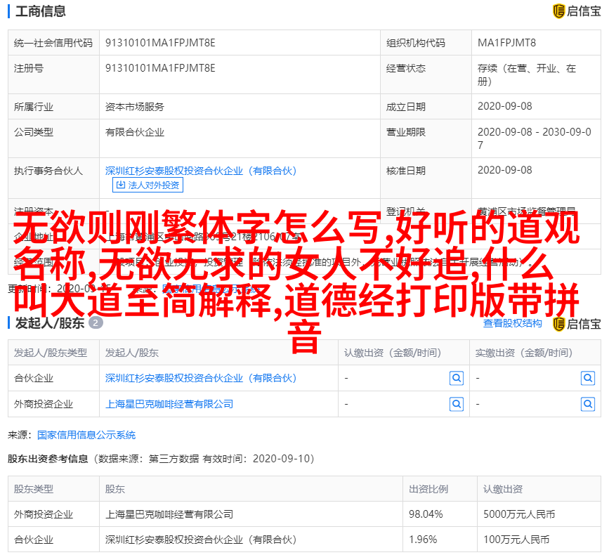Select organization code MA1FPJMT8
The width and height of the screenshot is (609, 555).
coord(506,43)
